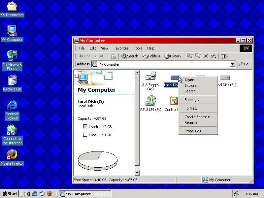Choose Sharing... in the context menu
264x198 pixels.
click(x=198, y=100)
